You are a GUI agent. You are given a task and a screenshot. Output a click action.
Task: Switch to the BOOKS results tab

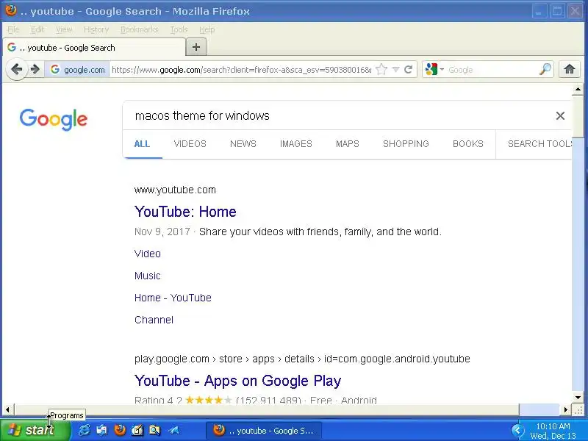point(468,144)
